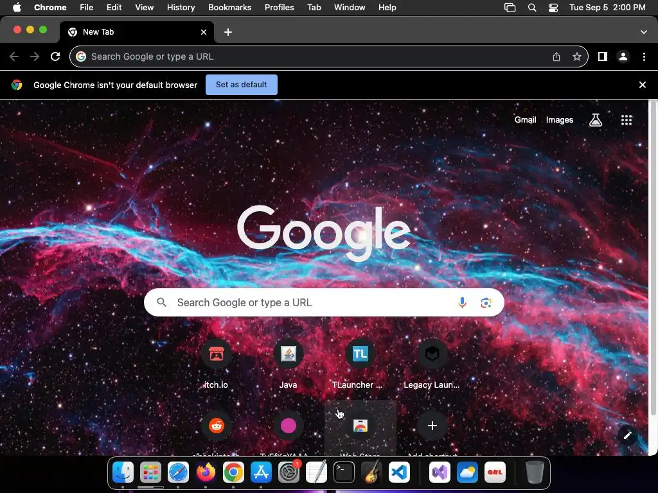The height and width of the screenshot is (493, 658).
Task: Open System Settings from the Dock
Action: pyautogui.click(x=289, y=472)
